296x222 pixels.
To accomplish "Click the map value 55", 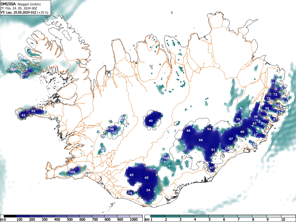I will click(x=33, y=111).
